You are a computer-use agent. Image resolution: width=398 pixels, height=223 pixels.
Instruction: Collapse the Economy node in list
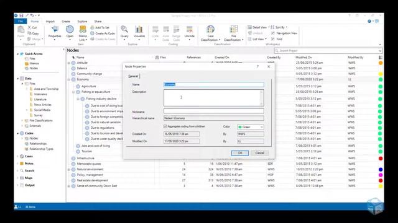click(69, 80)
